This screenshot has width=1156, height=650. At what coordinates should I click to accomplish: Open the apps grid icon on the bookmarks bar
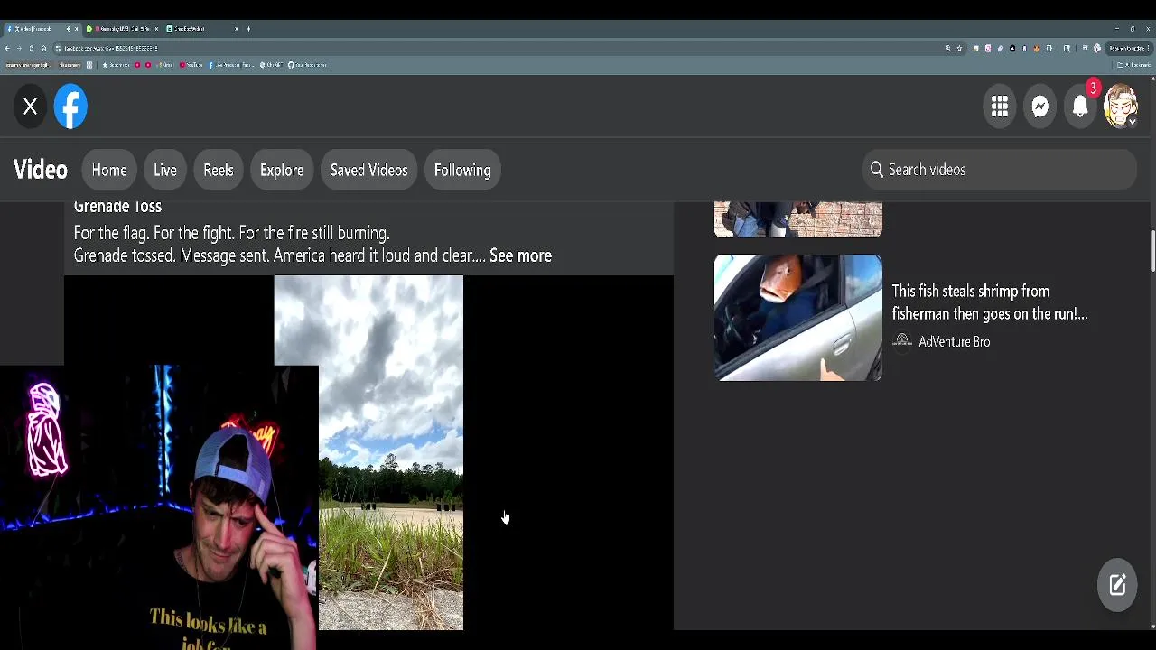(89, 65)
